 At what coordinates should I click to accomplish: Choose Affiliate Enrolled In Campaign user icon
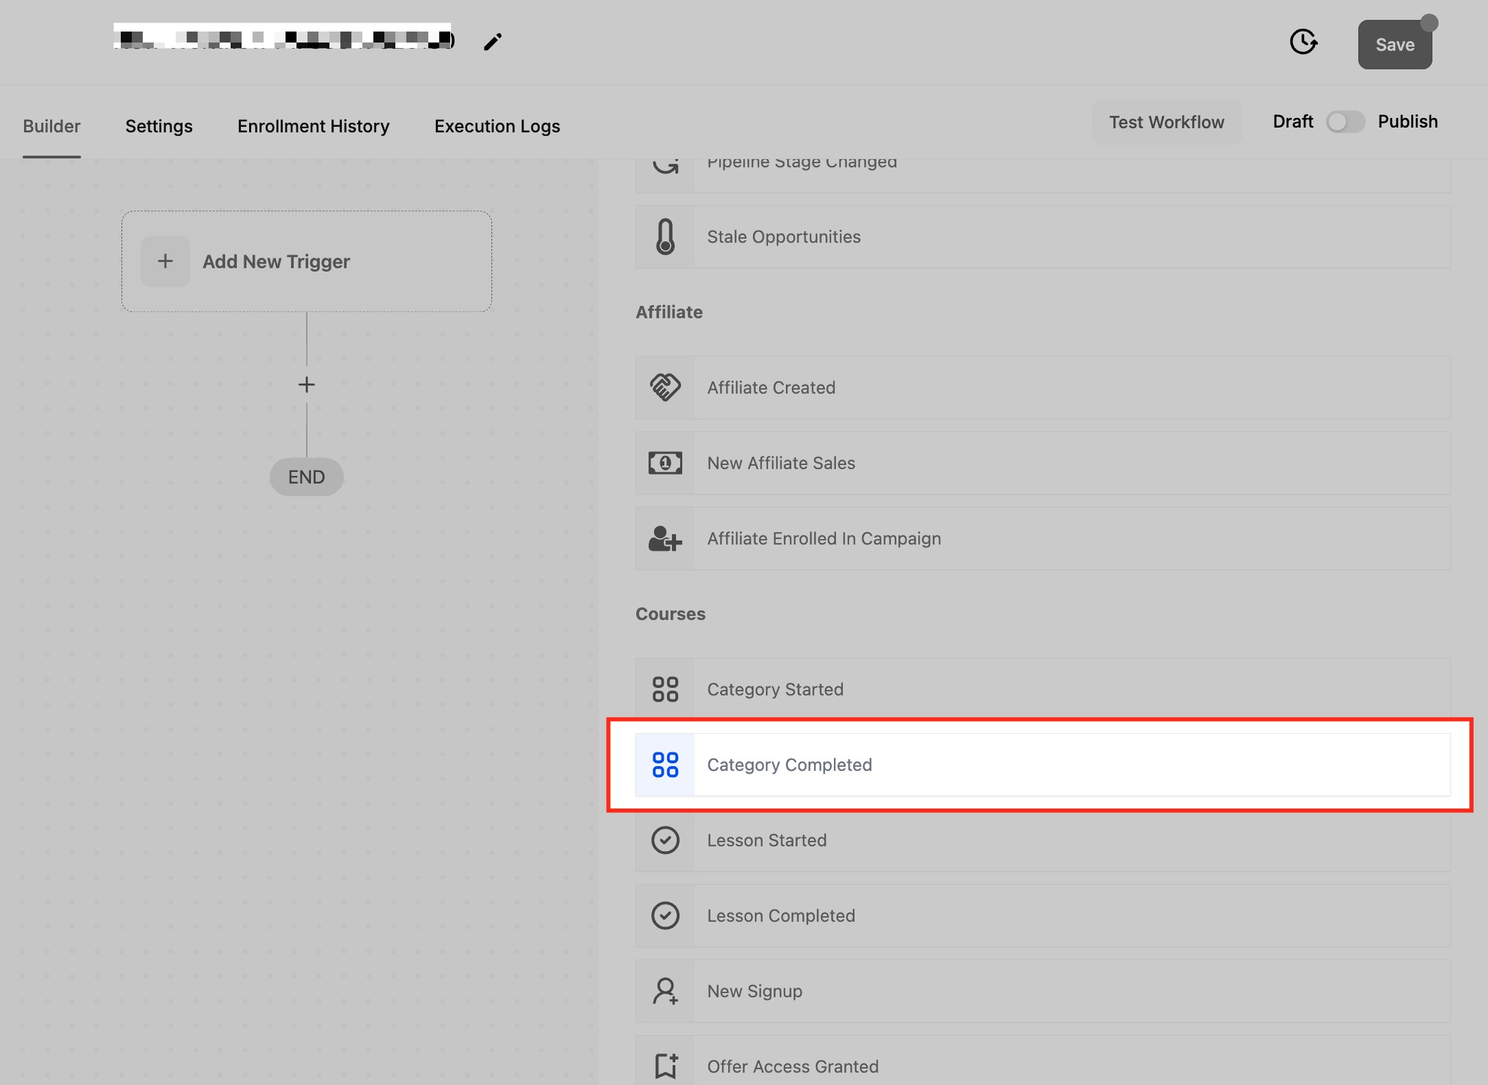click(665, 538)
